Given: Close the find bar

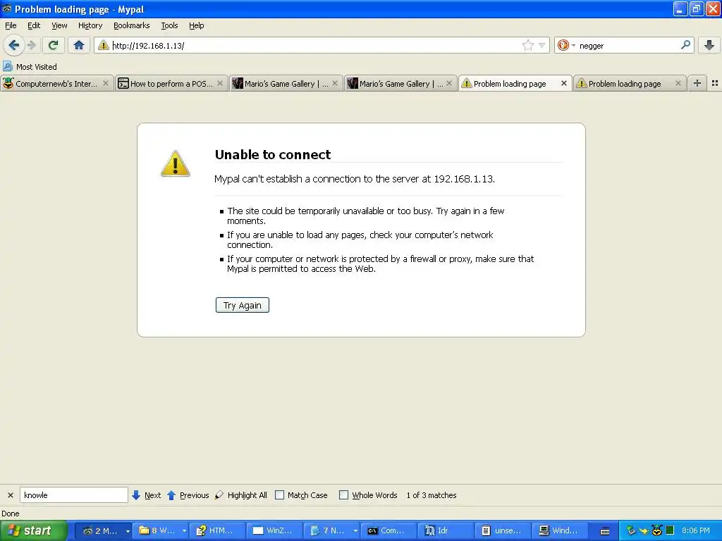Looking at the screenshot, I should pos(10,495).
